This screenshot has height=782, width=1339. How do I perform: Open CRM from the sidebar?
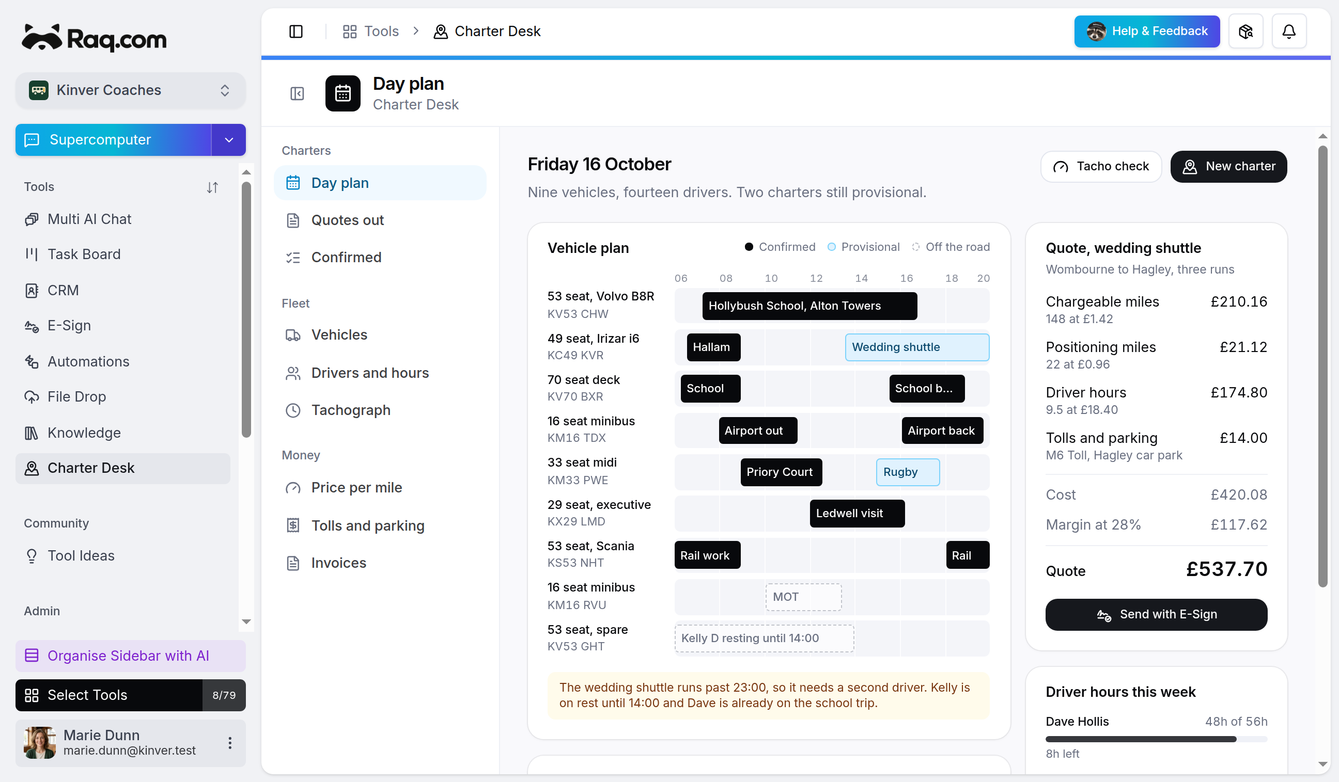123,291
